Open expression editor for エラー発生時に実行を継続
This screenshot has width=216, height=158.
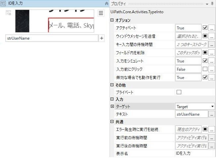coord(212,129)
